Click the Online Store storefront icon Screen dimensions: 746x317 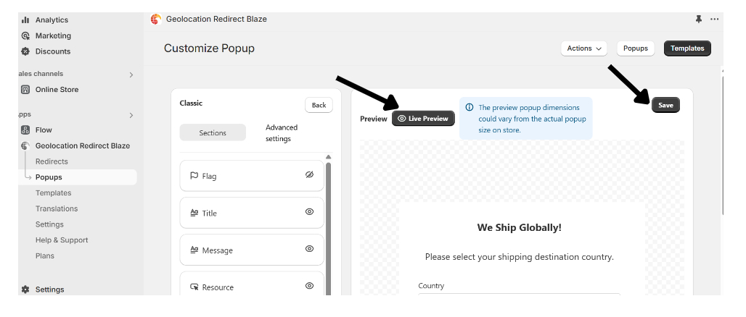(25, 89)
